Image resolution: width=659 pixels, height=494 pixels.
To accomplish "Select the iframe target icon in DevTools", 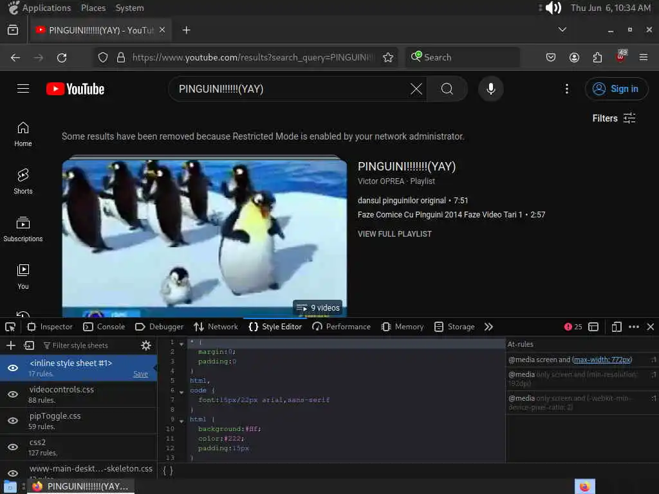I will pyautogui.click(x=593, y=327).
